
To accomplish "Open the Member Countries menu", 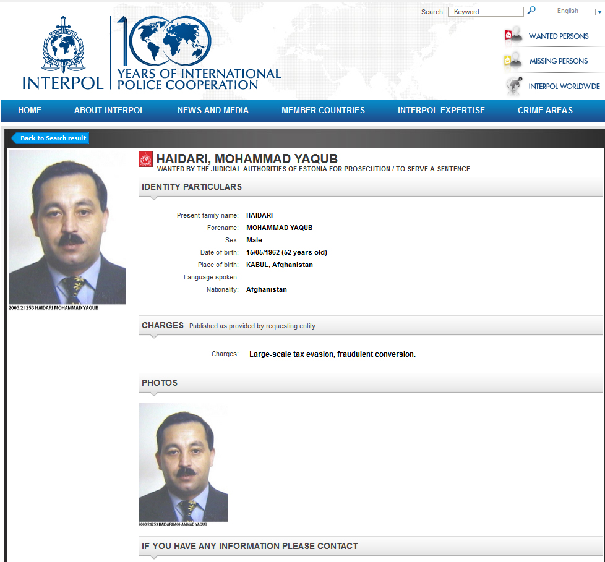I will pyautogui.click(x=323, y=110).
